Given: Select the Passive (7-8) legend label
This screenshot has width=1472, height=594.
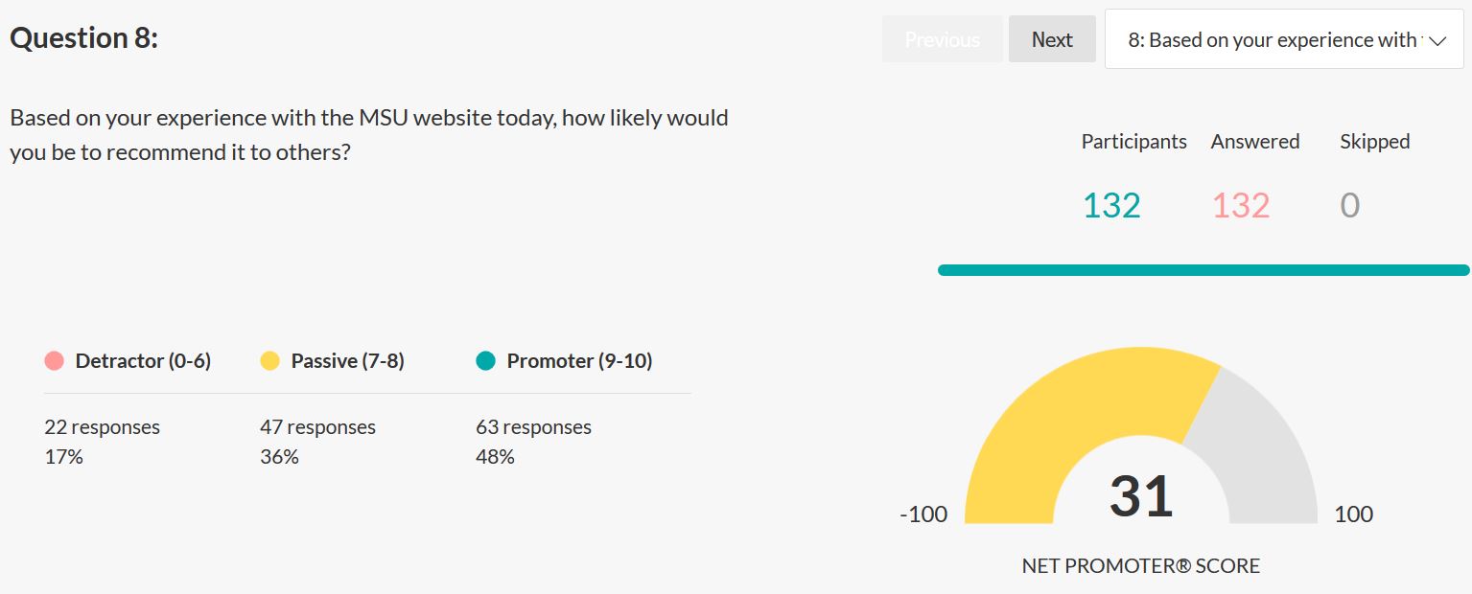Looking at the screenshot, I should point(347,361).
